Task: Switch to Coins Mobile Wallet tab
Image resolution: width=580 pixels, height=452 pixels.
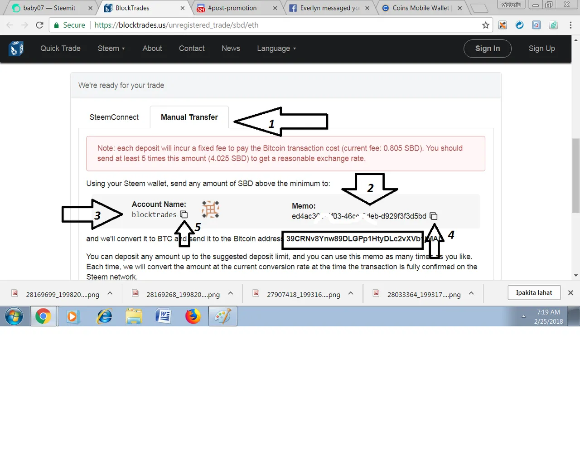Action: [420, 8]
